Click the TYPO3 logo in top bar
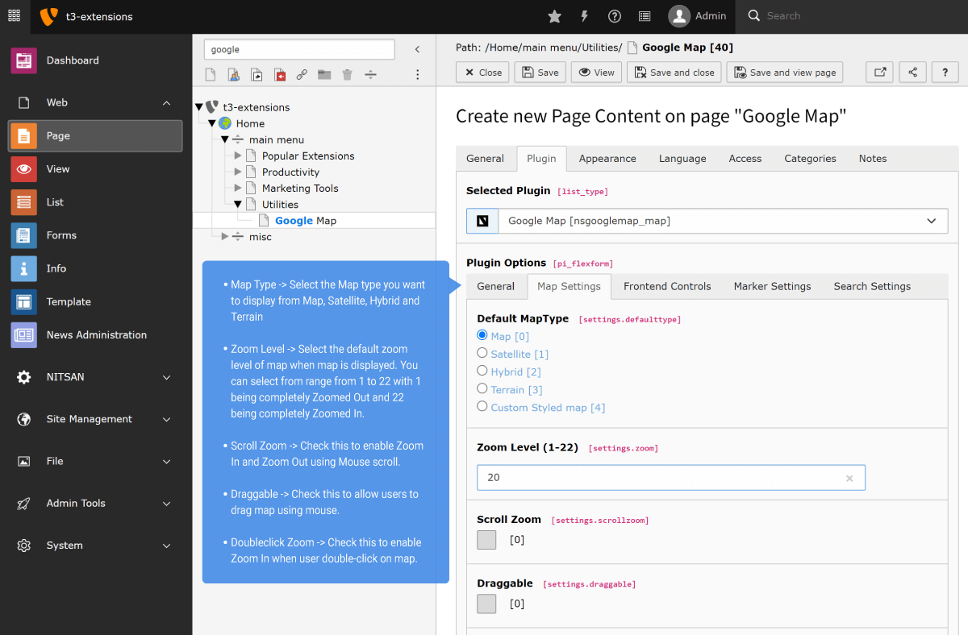968x635 pixels. point(49,16)
